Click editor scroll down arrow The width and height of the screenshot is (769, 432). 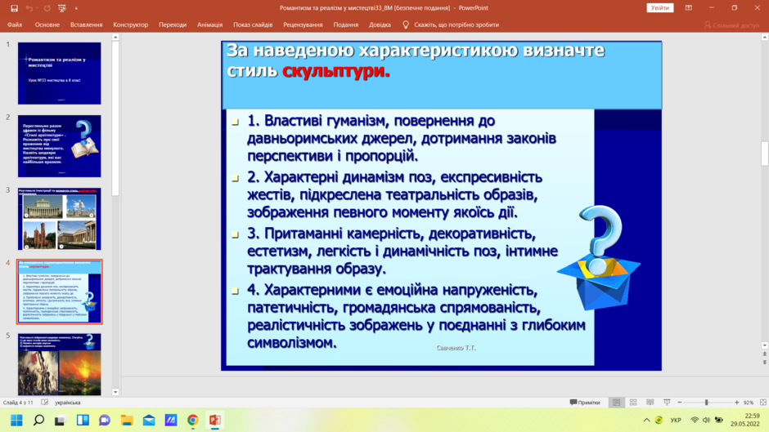click(x=765, y=345)
